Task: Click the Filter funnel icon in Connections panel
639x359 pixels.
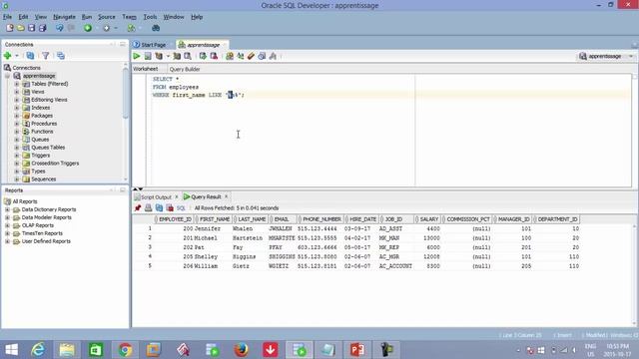Action: [46, 56]
